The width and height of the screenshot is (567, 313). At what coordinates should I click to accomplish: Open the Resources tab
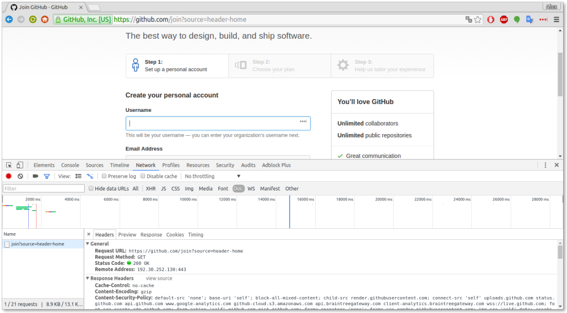pyautogui.click(x=198, y=165)
